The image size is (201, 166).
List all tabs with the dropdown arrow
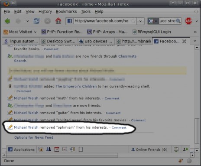point(195,41)
